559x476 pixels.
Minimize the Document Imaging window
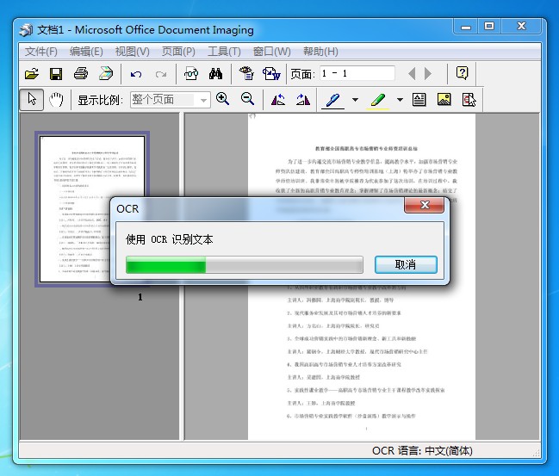click(466, 27)
